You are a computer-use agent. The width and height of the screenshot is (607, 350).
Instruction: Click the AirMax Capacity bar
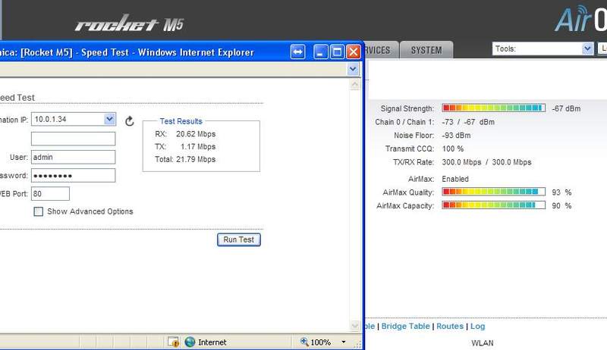[x=494, y=205]
